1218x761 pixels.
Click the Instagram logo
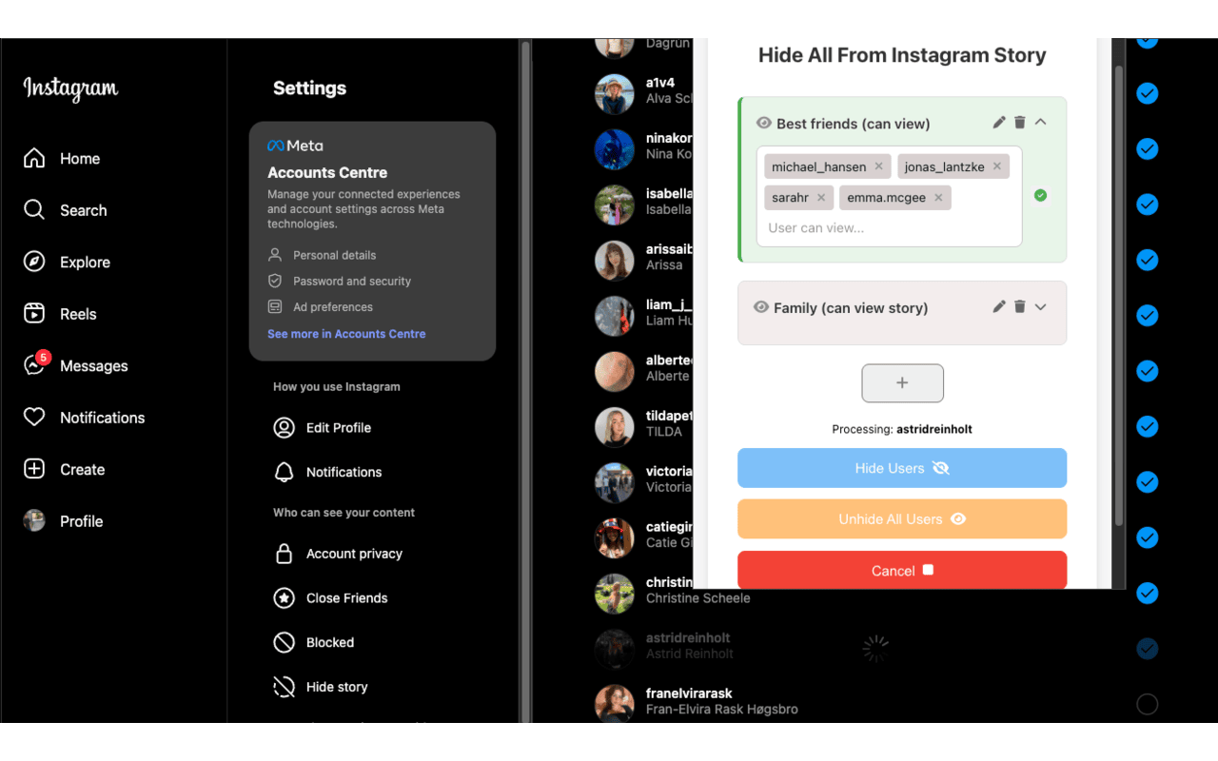[x=70, y=88]
